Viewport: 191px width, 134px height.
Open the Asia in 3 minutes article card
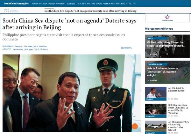[167, 72]
